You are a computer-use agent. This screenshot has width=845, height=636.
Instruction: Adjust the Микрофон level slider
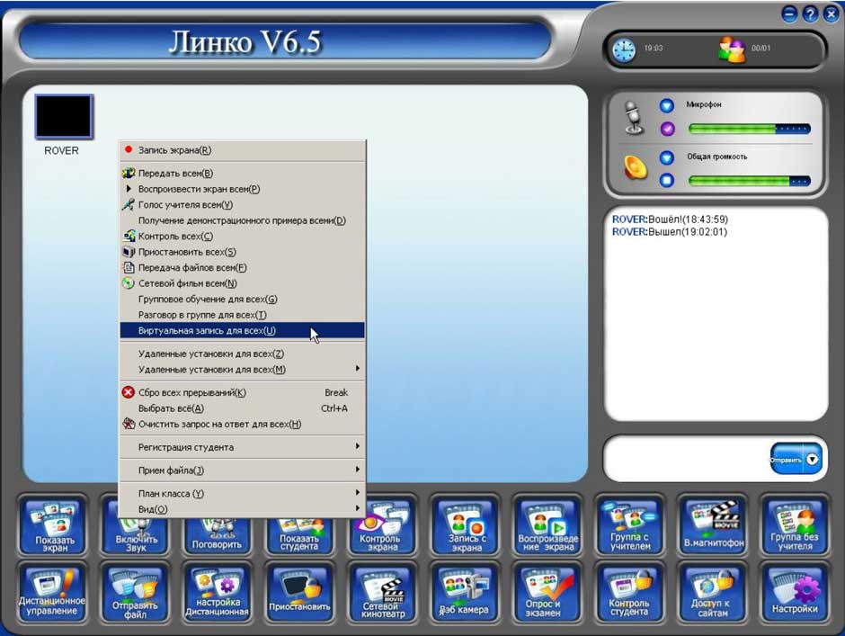[x=749, y=129]
